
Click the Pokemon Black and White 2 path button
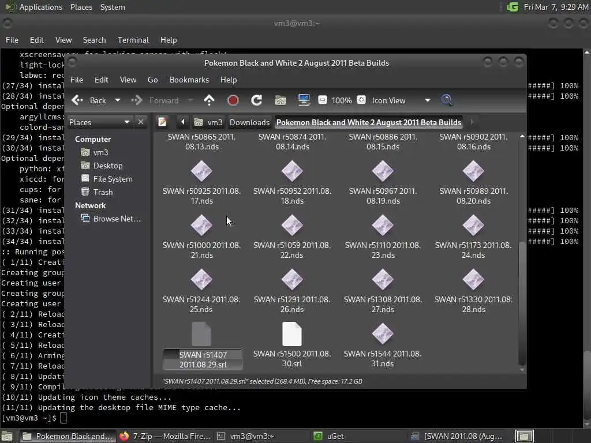369,122
